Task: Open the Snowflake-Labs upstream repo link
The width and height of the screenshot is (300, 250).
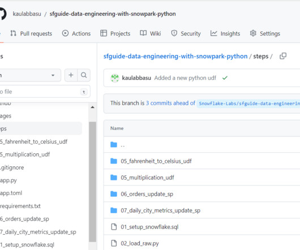Action: point(248,104)
